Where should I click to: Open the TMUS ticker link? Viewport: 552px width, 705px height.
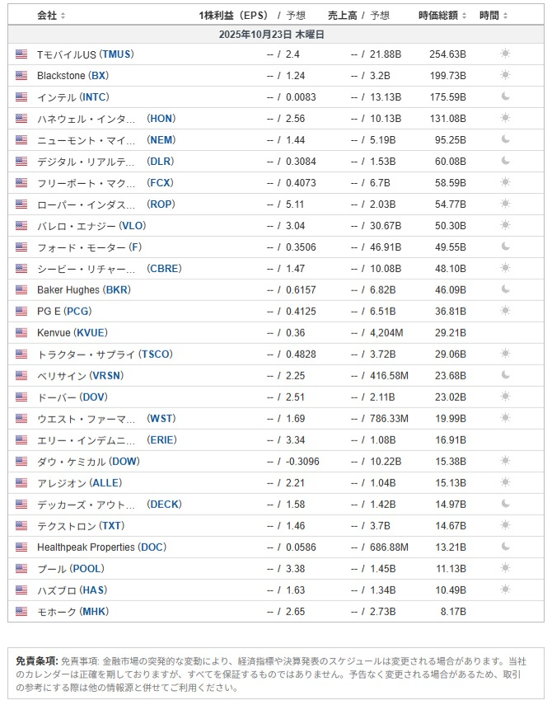(117, 54)
